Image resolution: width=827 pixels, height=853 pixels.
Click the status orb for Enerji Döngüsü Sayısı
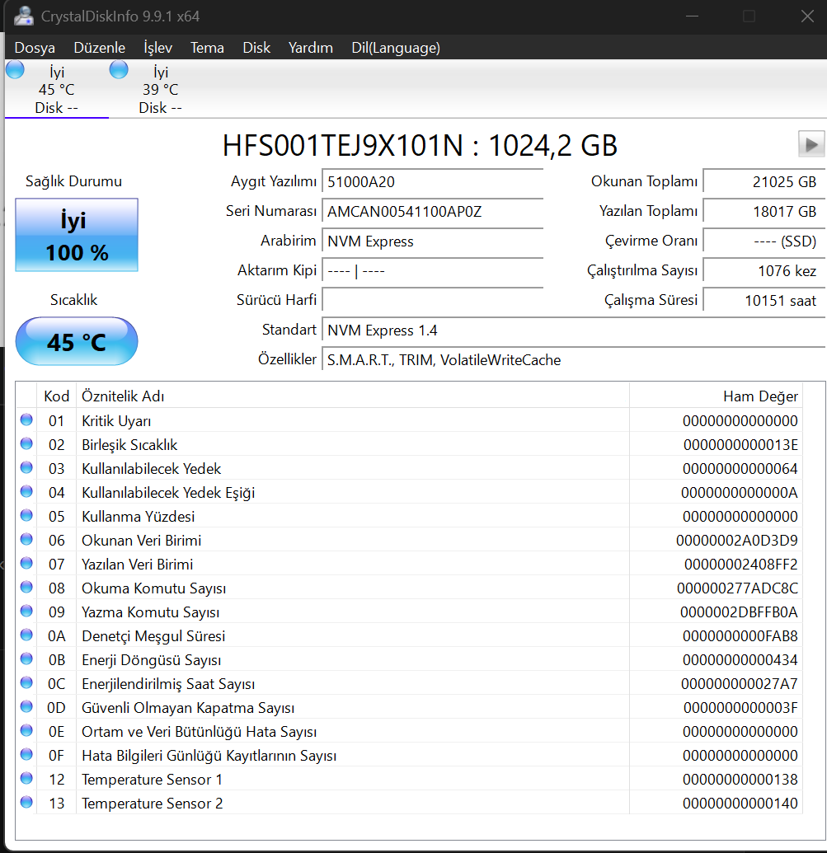pyautogui.click(x=26, y=658)
